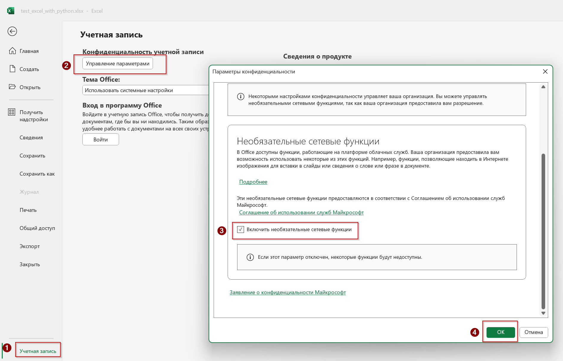Click the dialog vertical scrollbar thumb
This screenshot has height=361, width=563.
click(x=543, y=231)
